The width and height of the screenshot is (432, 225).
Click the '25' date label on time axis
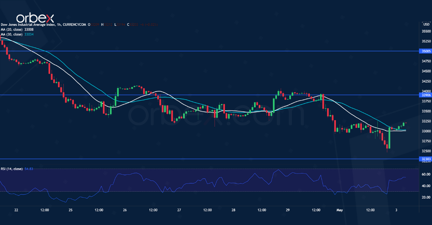pos(71,210)
